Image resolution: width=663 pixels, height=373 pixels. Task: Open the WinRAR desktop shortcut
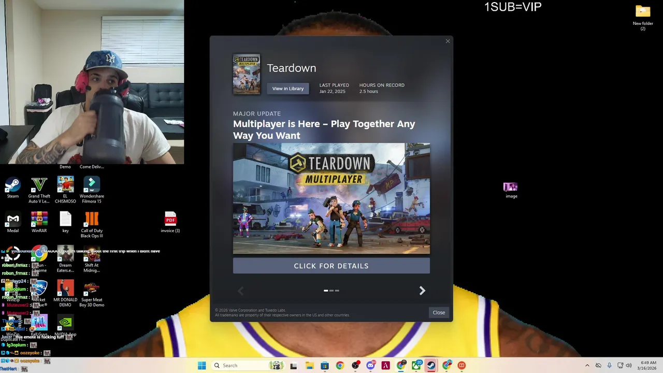click(39, 222)
